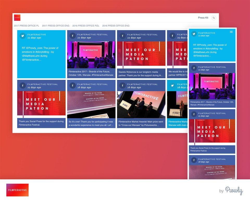Click Facebook icon on Social Press desktop card
250x201 pixels.
coord(23,86)
